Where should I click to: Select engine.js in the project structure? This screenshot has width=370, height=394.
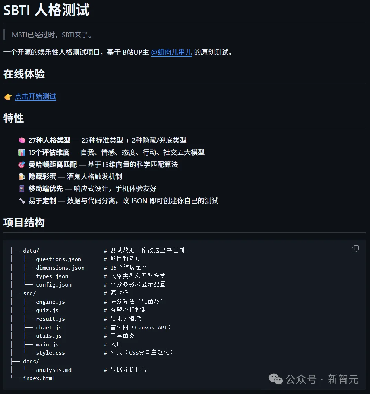[50, 302]
